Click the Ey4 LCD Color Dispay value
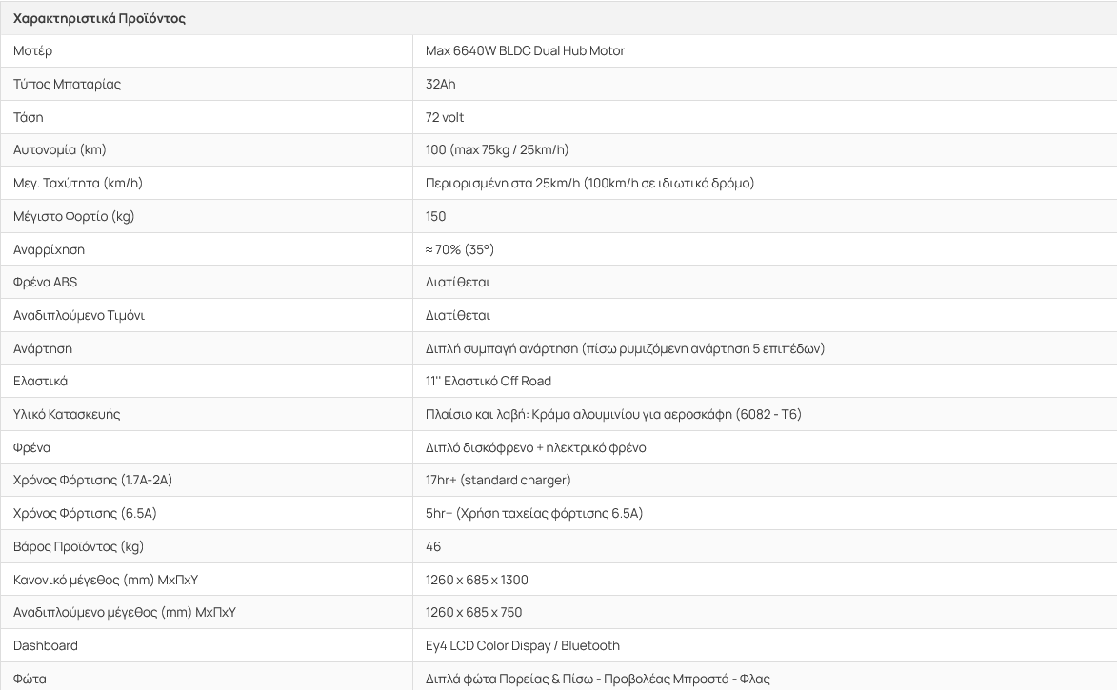This screenshot has height=690, width=1117. click(523, 645)
